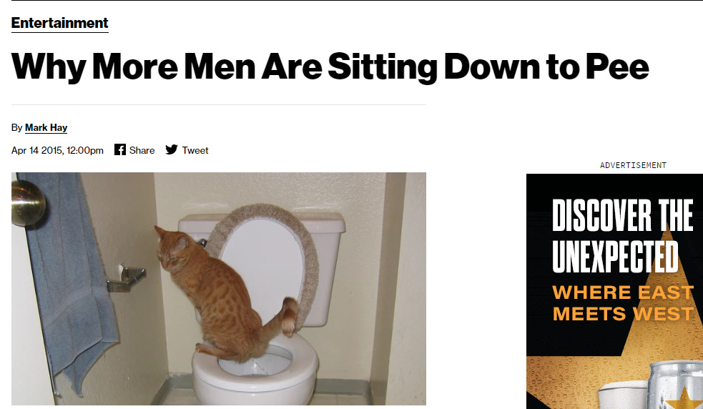This screenshot has width=703, height=409.
Task: Click the Facebook logo icon
Action: (119, 149)
